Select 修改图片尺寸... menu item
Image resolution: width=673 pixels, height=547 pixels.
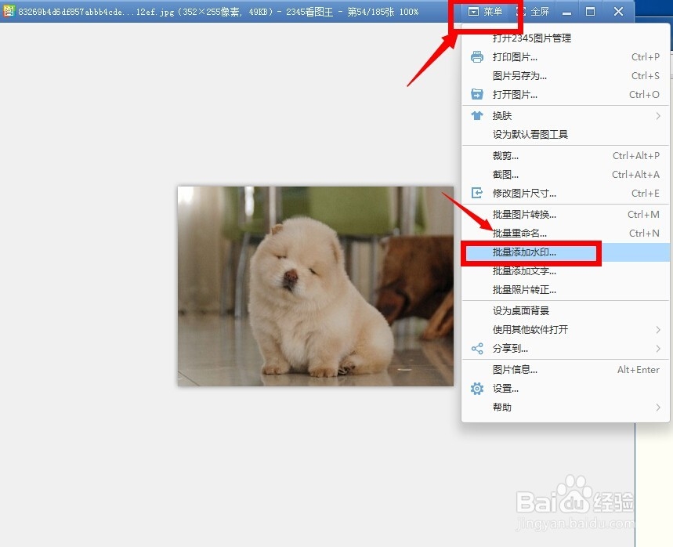coord(565,194)
